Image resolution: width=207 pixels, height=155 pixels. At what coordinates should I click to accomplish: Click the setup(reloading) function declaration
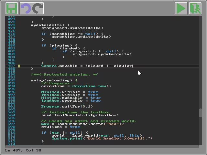(x=54, y=80)
